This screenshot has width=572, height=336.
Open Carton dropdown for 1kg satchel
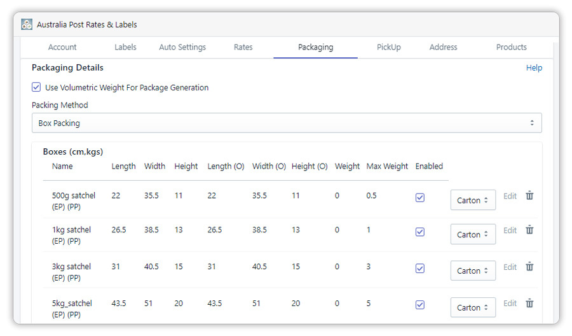pyautogui.click(x=473, y=234)
